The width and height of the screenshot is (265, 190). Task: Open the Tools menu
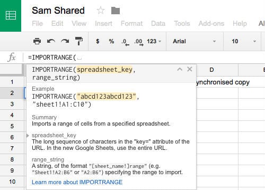pos(182,23)
